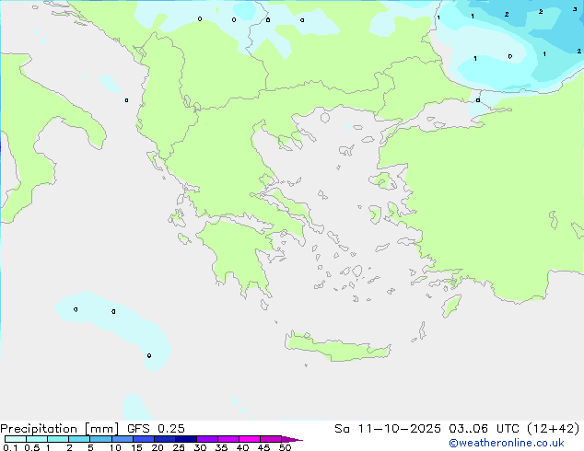Click the legend swatch between 20 and 25
Image resolution: width=584 pixels, height=451 pixels.
[164, 439]
